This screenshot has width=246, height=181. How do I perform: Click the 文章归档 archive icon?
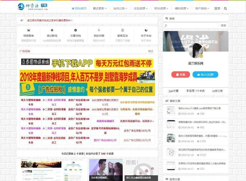75,30
